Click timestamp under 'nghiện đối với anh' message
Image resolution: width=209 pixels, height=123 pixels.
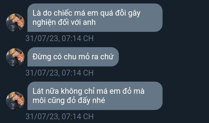click(x=60, y=38)
